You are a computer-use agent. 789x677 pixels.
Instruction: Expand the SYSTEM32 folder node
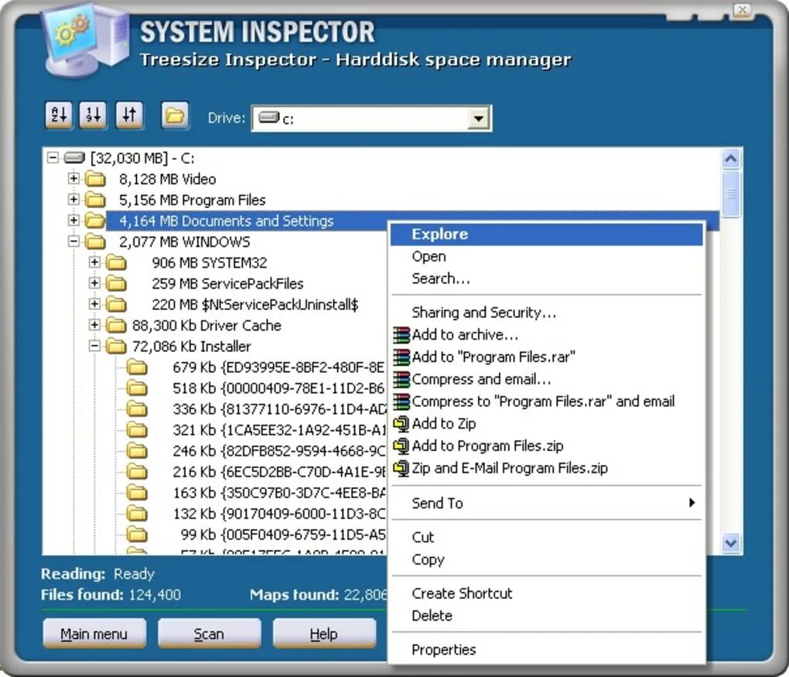[94, 262]
